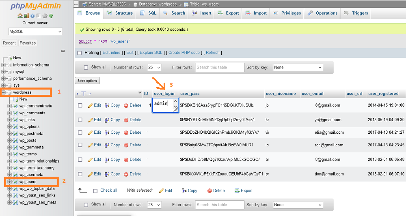Screen dimensions: 406x216
Task: Click Extra options button
Action: [x=87, y=81]
